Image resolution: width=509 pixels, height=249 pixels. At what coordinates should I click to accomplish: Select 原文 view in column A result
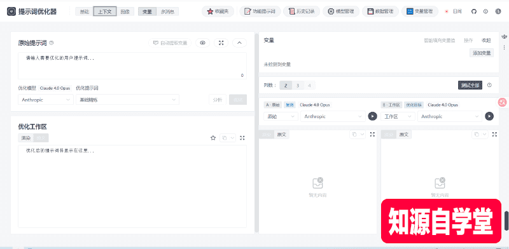coord(281,135)
